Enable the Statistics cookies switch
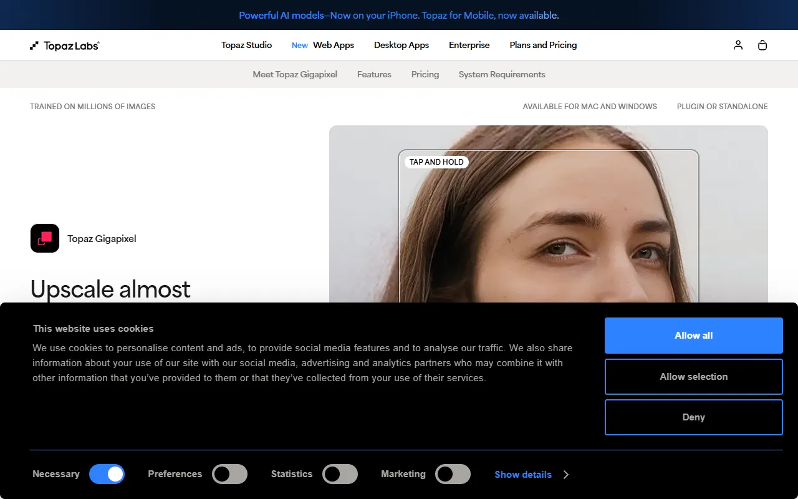This screenshot has width=798, height=499. [340, 475]
